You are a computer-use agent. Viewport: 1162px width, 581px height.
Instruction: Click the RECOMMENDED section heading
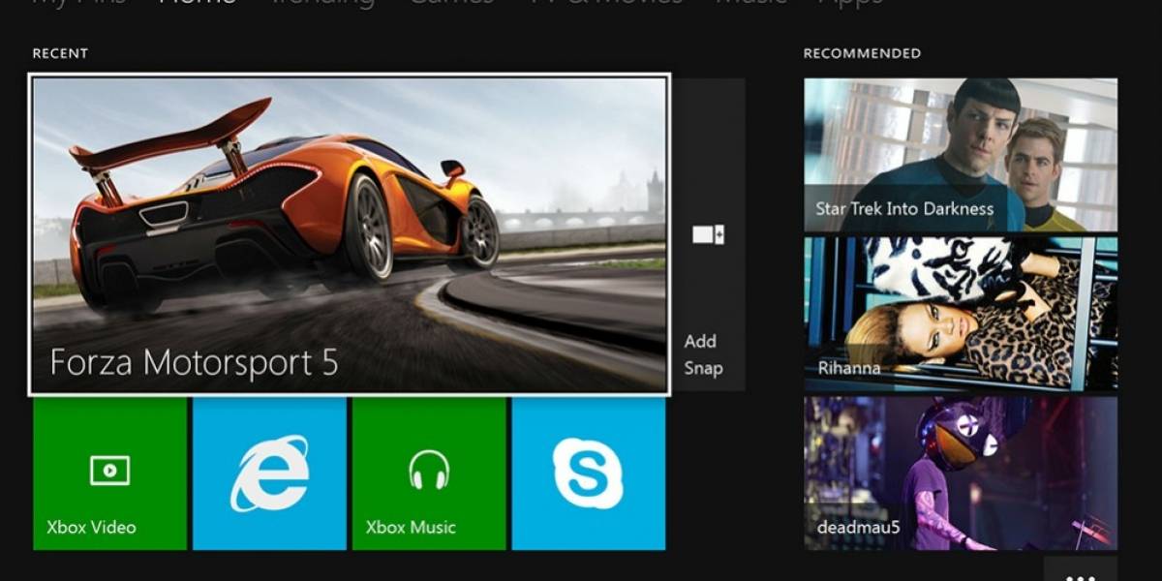(x=862, y=53)
